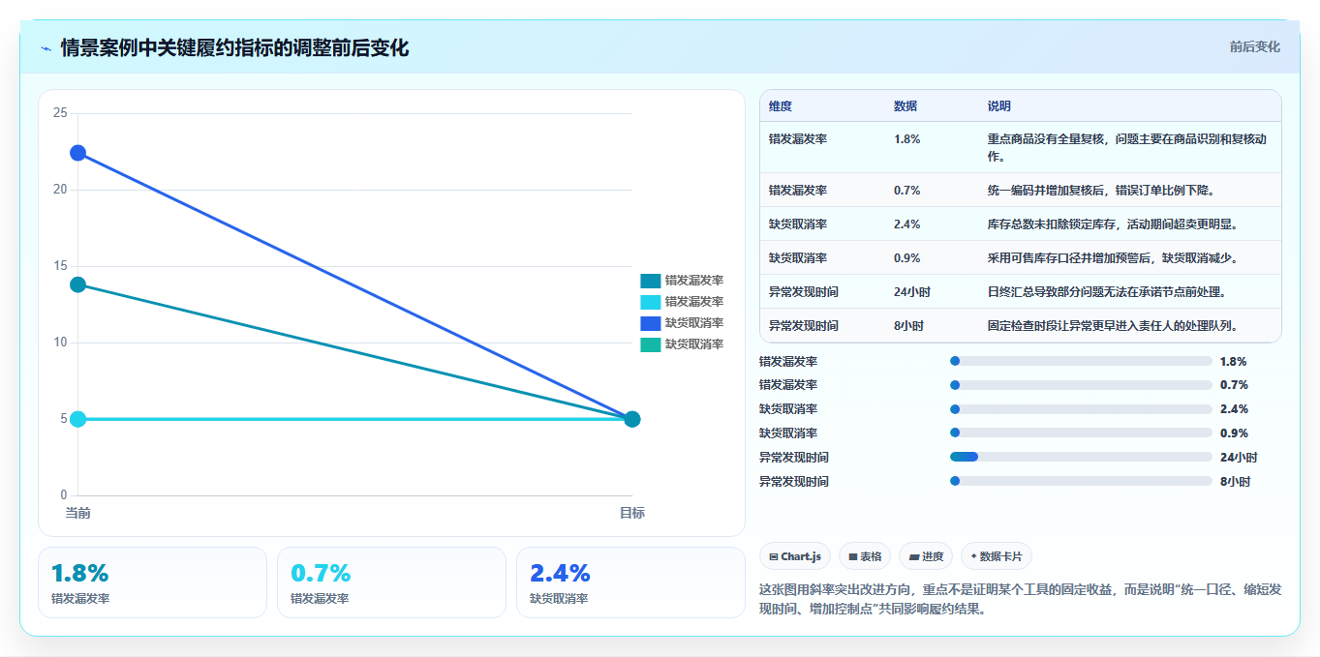1320x657 pixels.
Task: Toggle the blue 缺货取消率 legend swatch
Action: (650, 323)
